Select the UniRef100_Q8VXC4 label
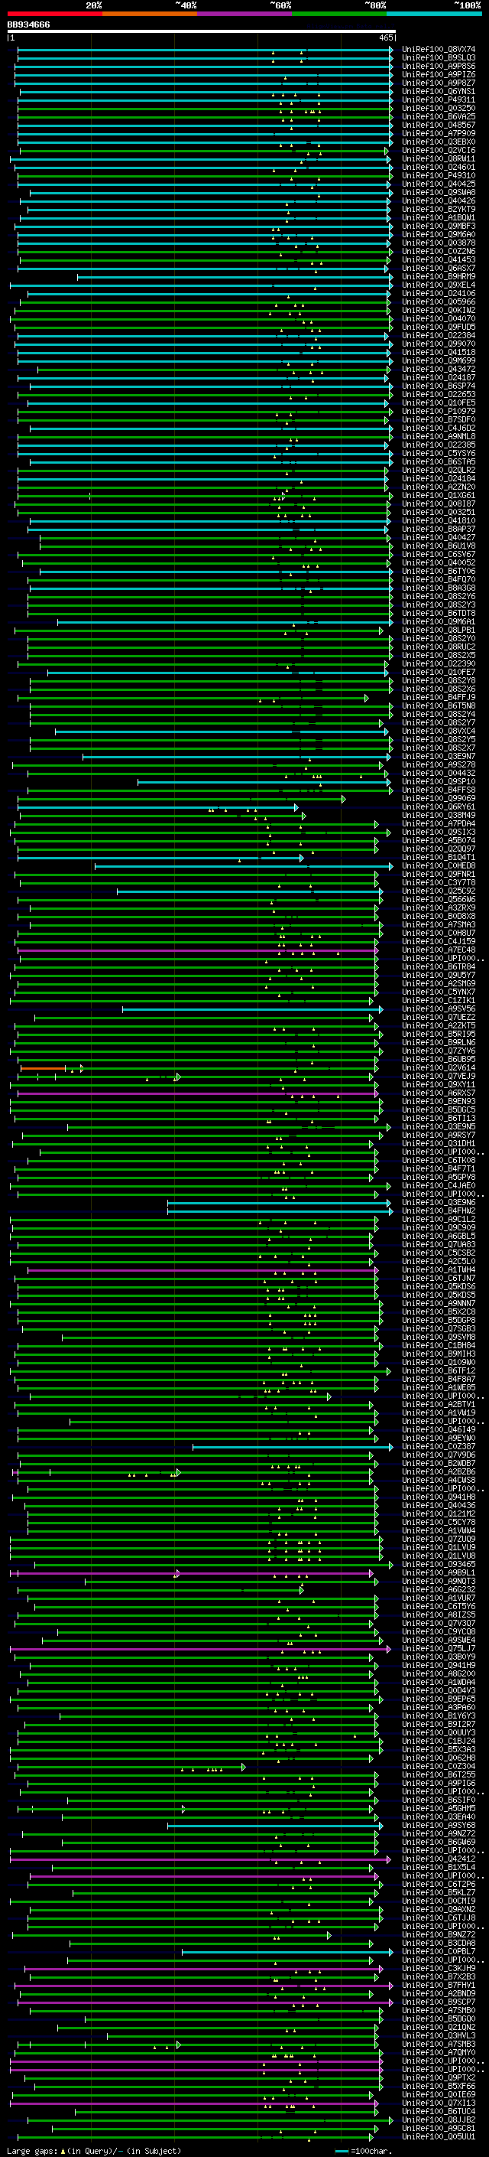The height and width of the screenshot is (2157, 489). tap(439, 731)
